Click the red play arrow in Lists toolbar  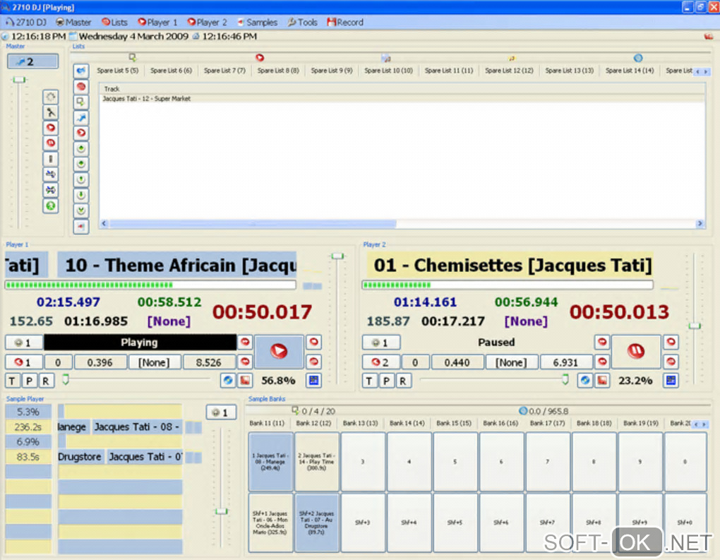point(80,133)
